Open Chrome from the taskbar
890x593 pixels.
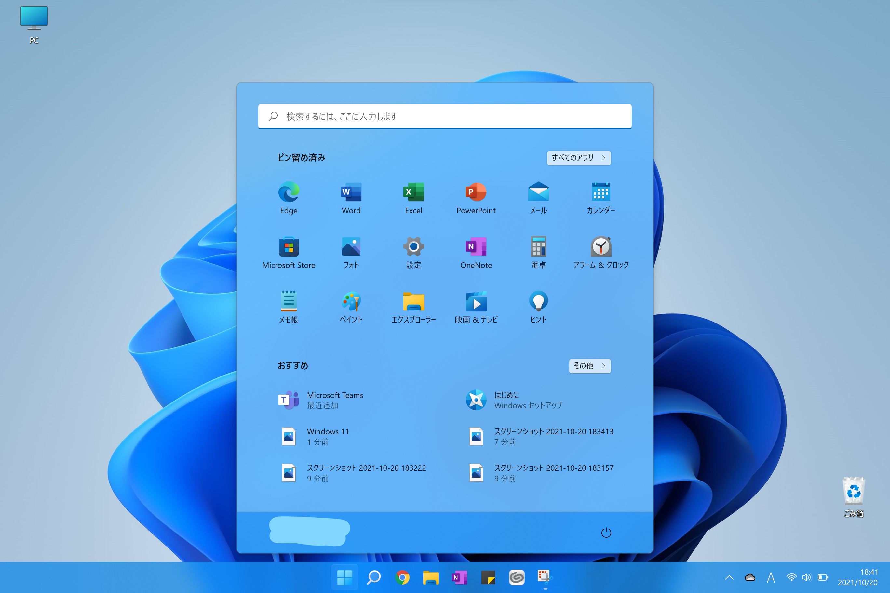(x=402, y=577)
